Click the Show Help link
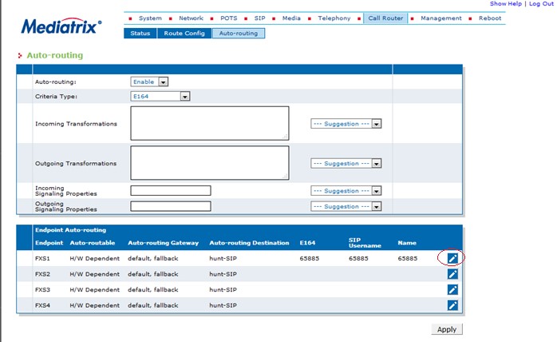The height and width of the screenshot is (342, 557). (x=505, y=3)
